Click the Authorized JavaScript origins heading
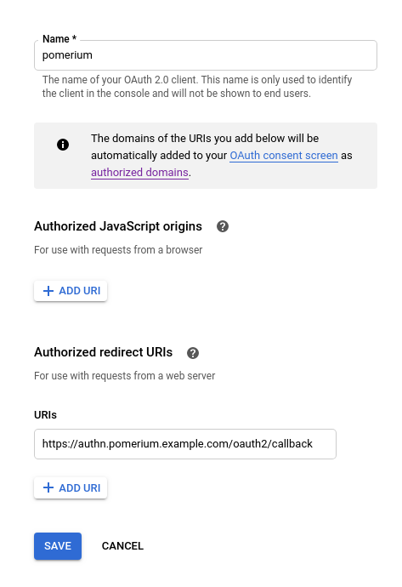Viewport: 402px width, 587px height. 118,226
